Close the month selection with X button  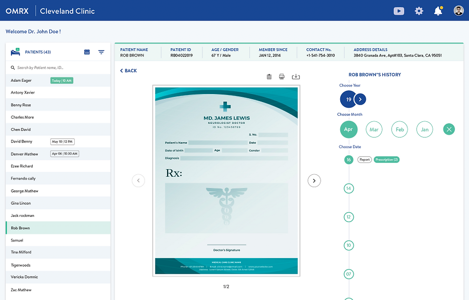(x=449, y=129)
